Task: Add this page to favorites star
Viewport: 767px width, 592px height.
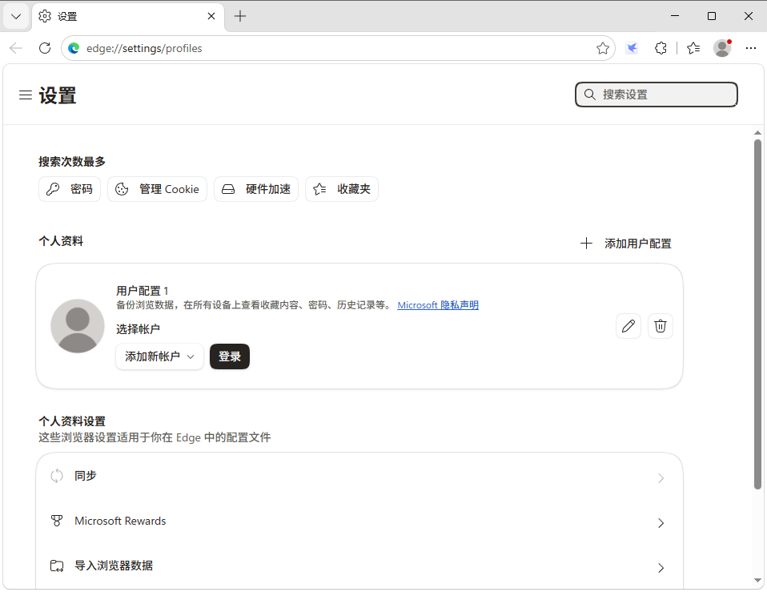Action: (603, 48)
